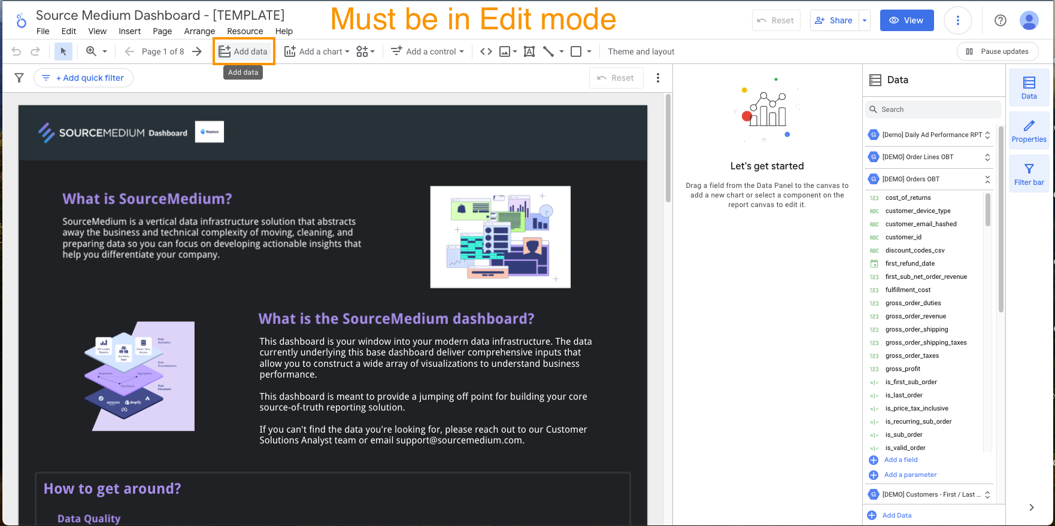The width and height of the screenshot is (1055, 526).
Task: Click the report canvas vertical scrollbar
Action: 668,148
